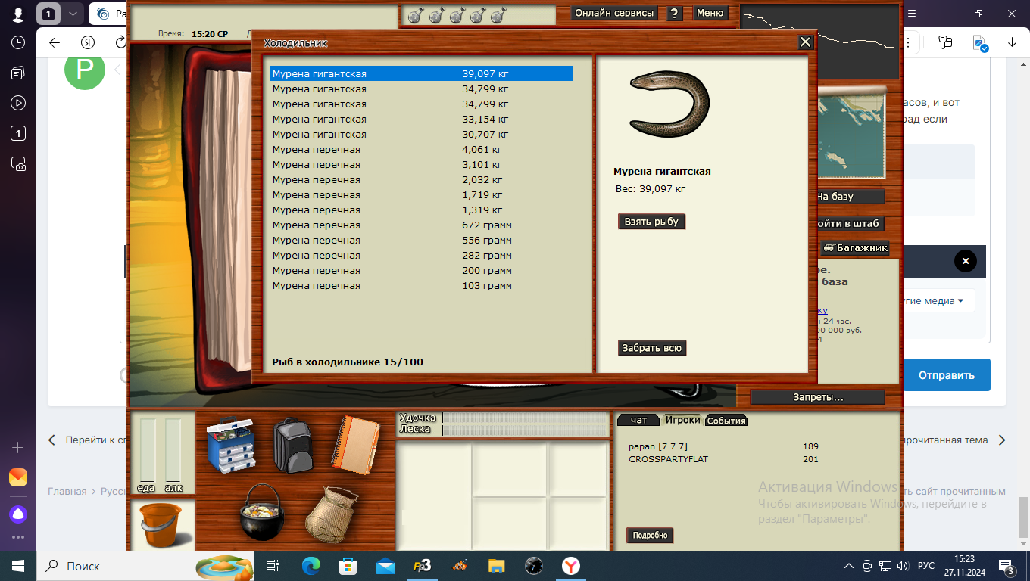Open Microsoft Store on the taskbar
The image size is (1030, 581).
click(x=348, y=566)
